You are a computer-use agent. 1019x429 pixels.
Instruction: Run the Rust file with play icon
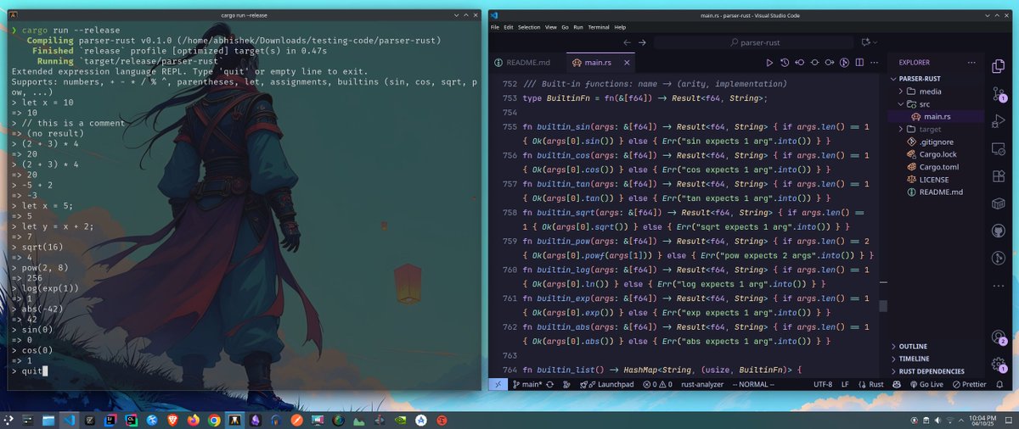click(x=770, y=63)
